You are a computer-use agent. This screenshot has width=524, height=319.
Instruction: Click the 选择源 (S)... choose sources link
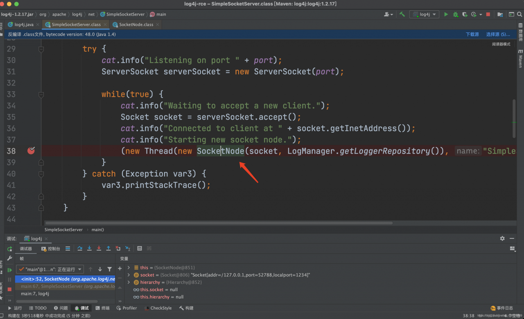pos(498,34)
